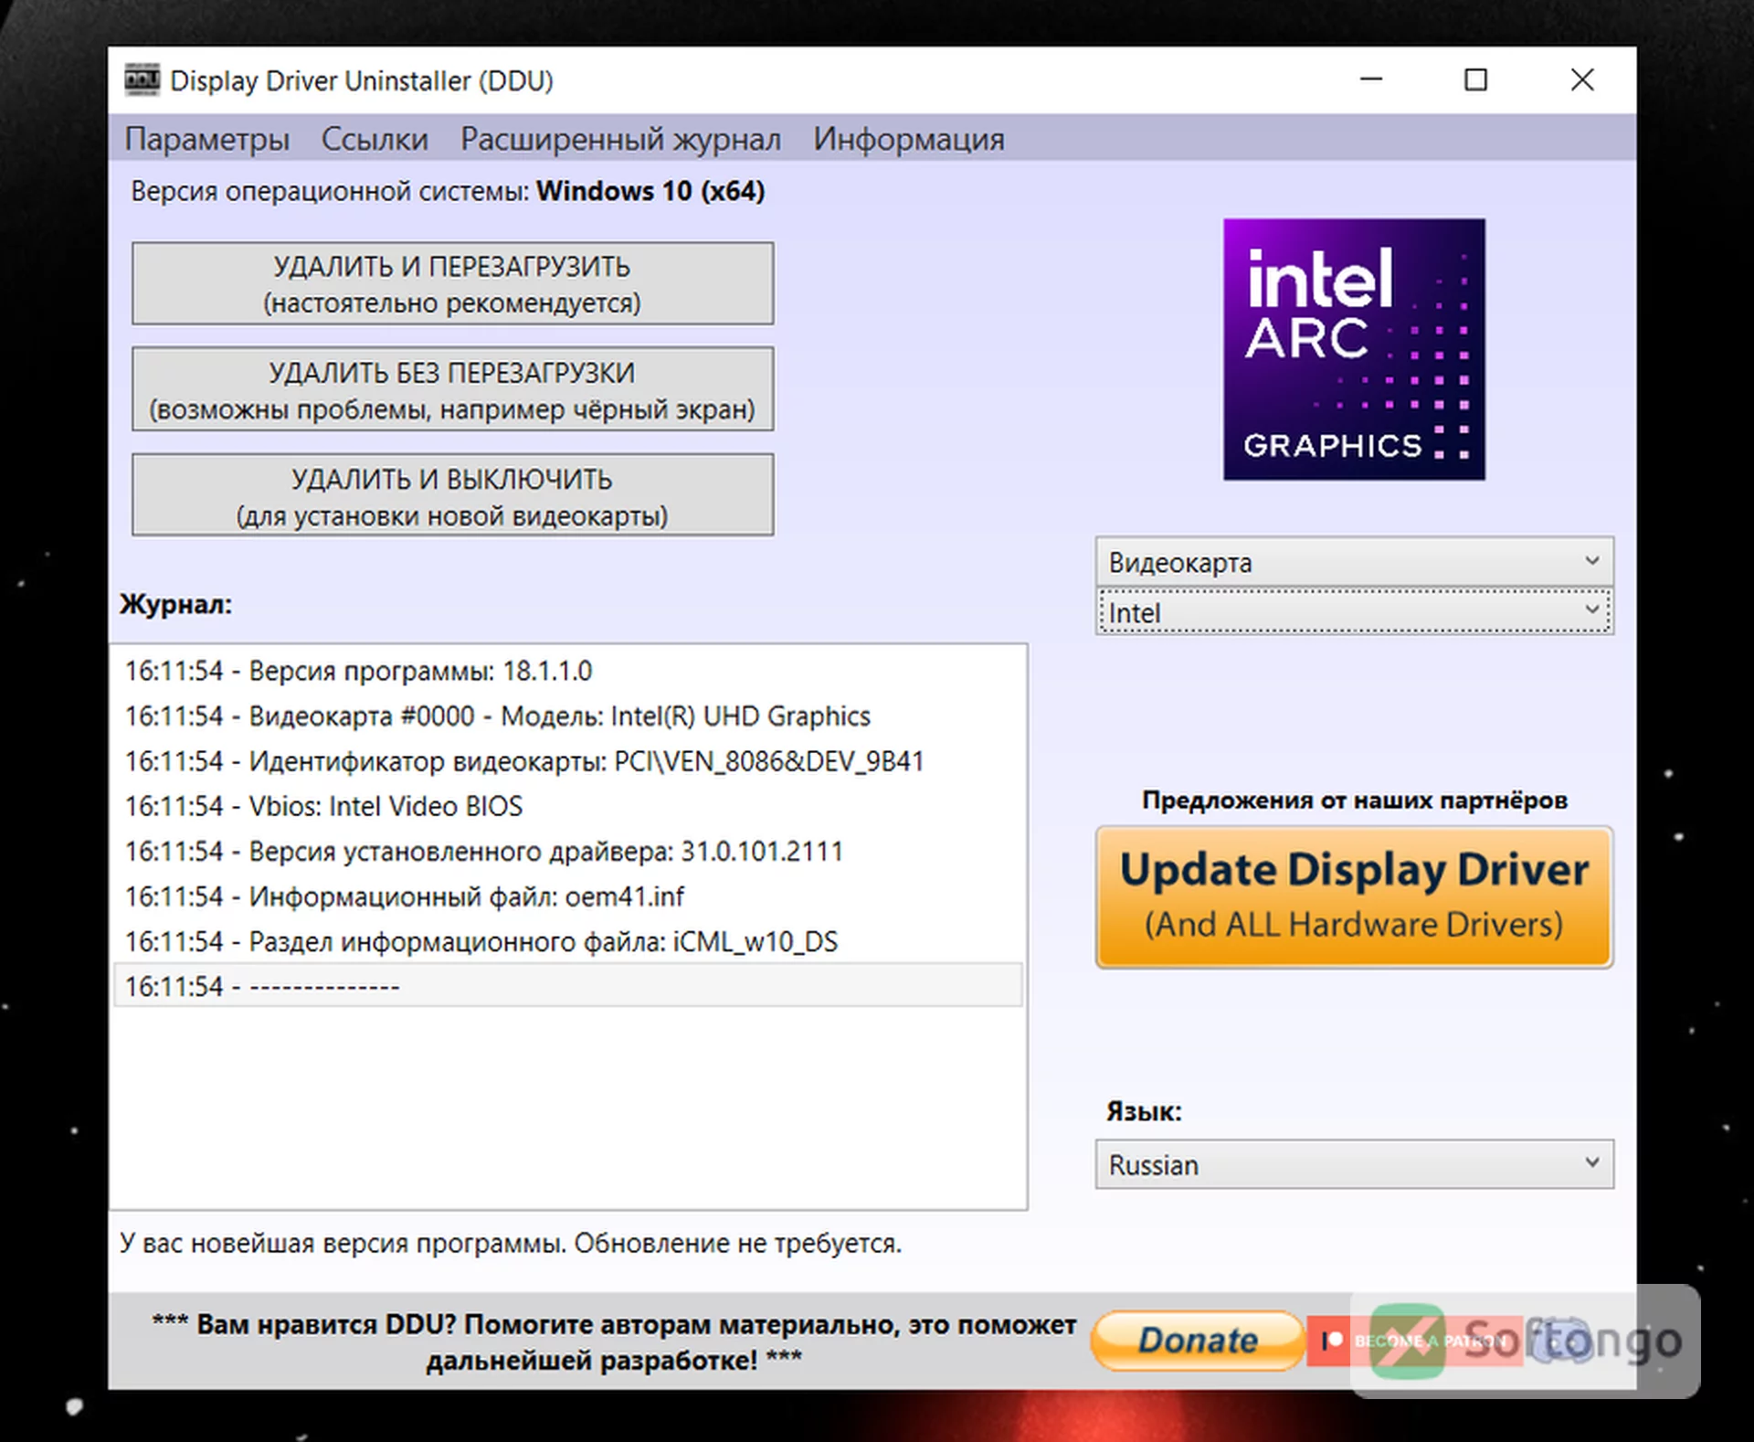This screenshot has height=1442, width=1754.
Task: Click the DDU app icon in title bar
Action: [142, 80]
